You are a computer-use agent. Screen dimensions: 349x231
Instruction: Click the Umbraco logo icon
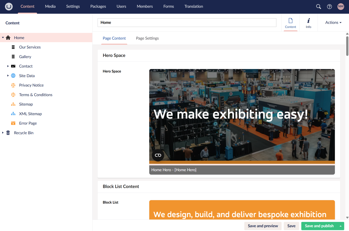point(9,7)
